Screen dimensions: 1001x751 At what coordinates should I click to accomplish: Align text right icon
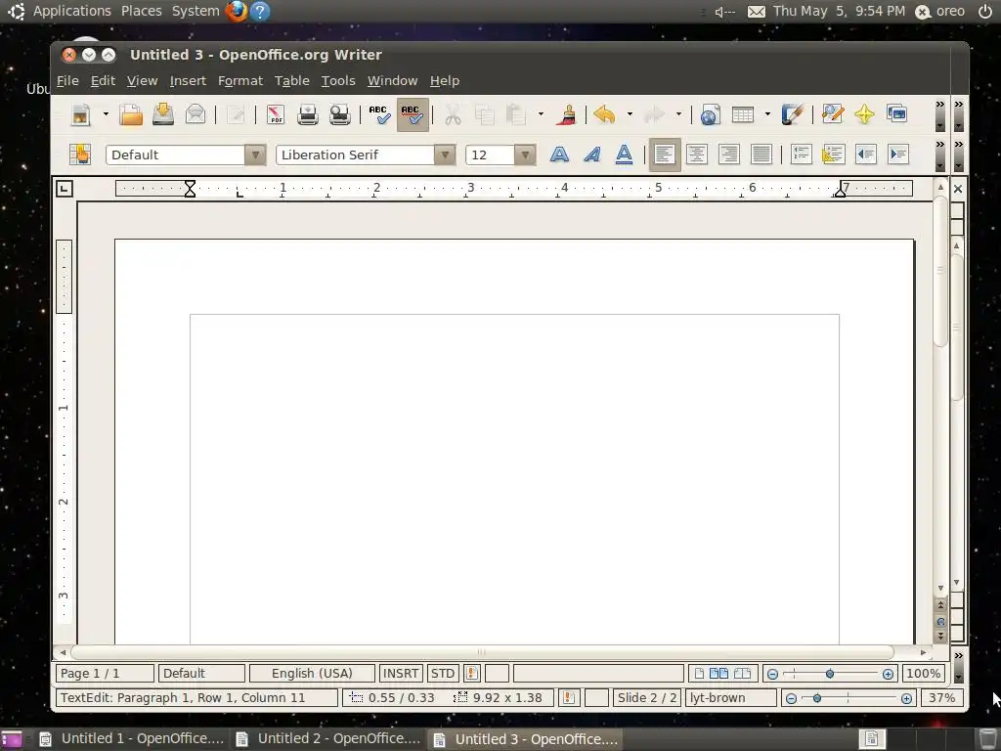729,155
